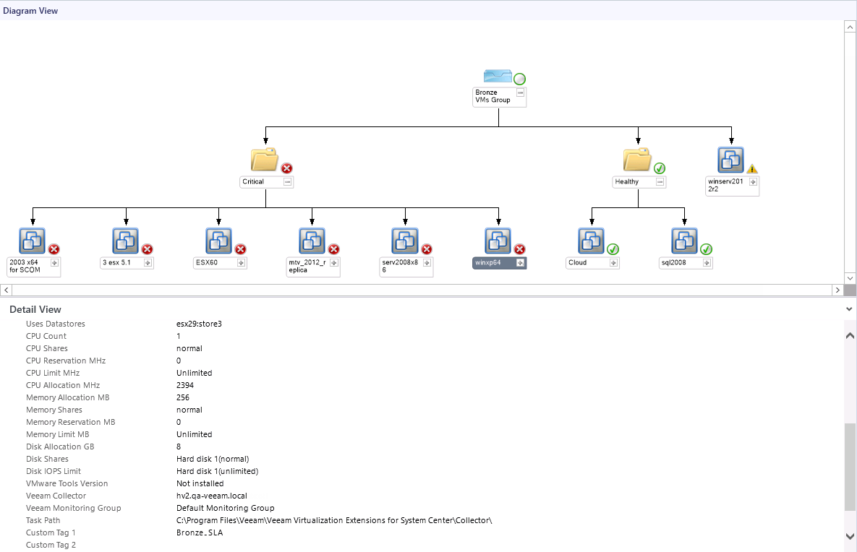Expand the mtv_2012_replica node

point(334,262)
